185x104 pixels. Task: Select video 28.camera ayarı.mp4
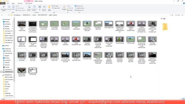point(33,57)
